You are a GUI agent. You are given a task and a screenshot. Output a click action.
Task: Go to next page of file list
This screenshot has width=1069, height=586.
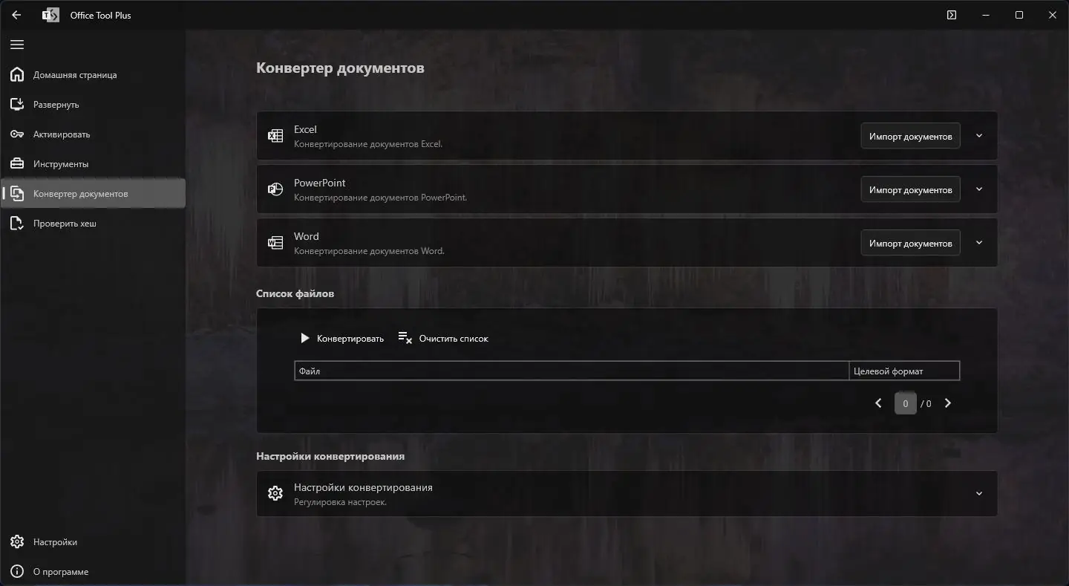coord(948,403)
